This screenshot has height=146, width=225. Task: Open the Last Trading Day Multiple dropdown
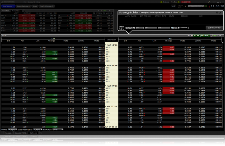click(x=37, y=130)
